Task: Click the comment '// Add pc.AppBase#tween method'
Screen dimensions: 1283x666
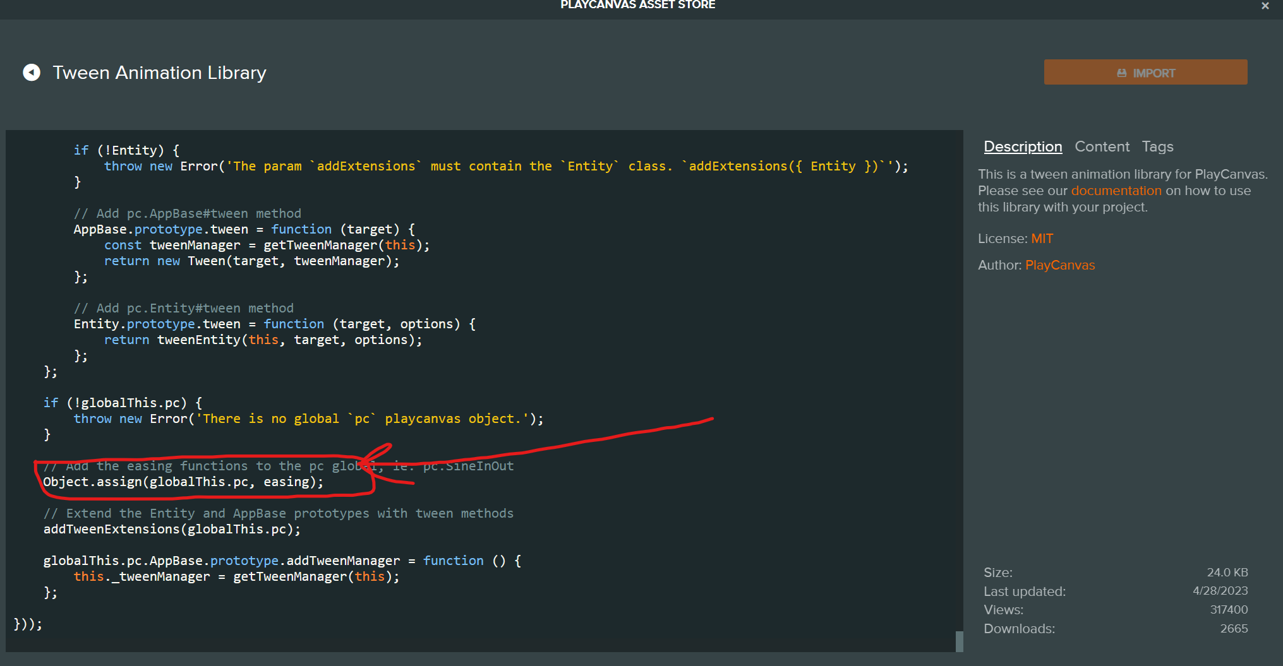Action: (188, 213)
